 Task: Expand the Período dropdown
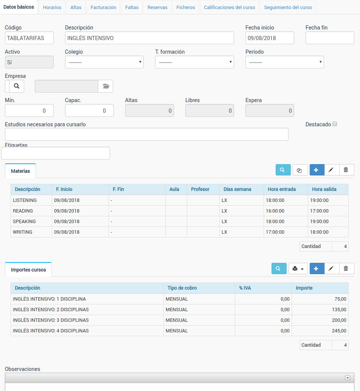click(284, 62)
